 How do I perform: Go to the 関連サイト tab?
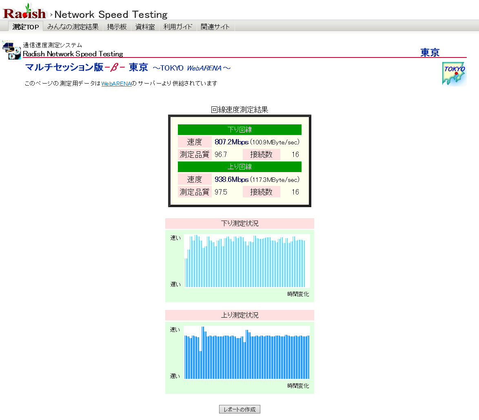click(215, 27)
